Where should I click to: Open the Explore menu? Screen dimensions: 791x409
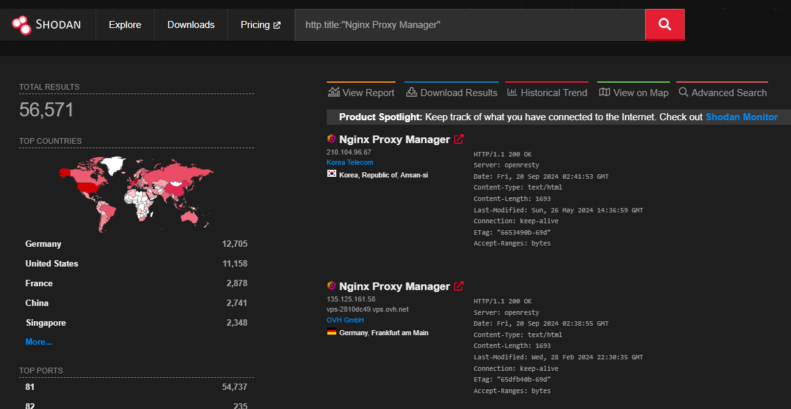[125, 25]
